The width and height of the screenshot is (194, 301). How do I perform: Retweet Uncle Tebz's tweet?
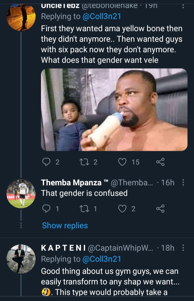pos(84,162)
